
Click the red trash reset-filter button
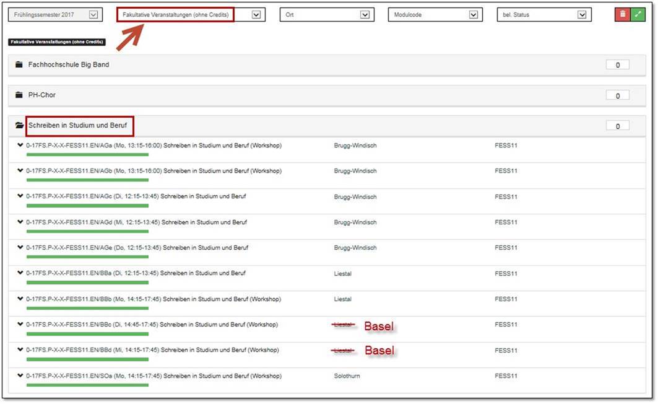[622, 14]
